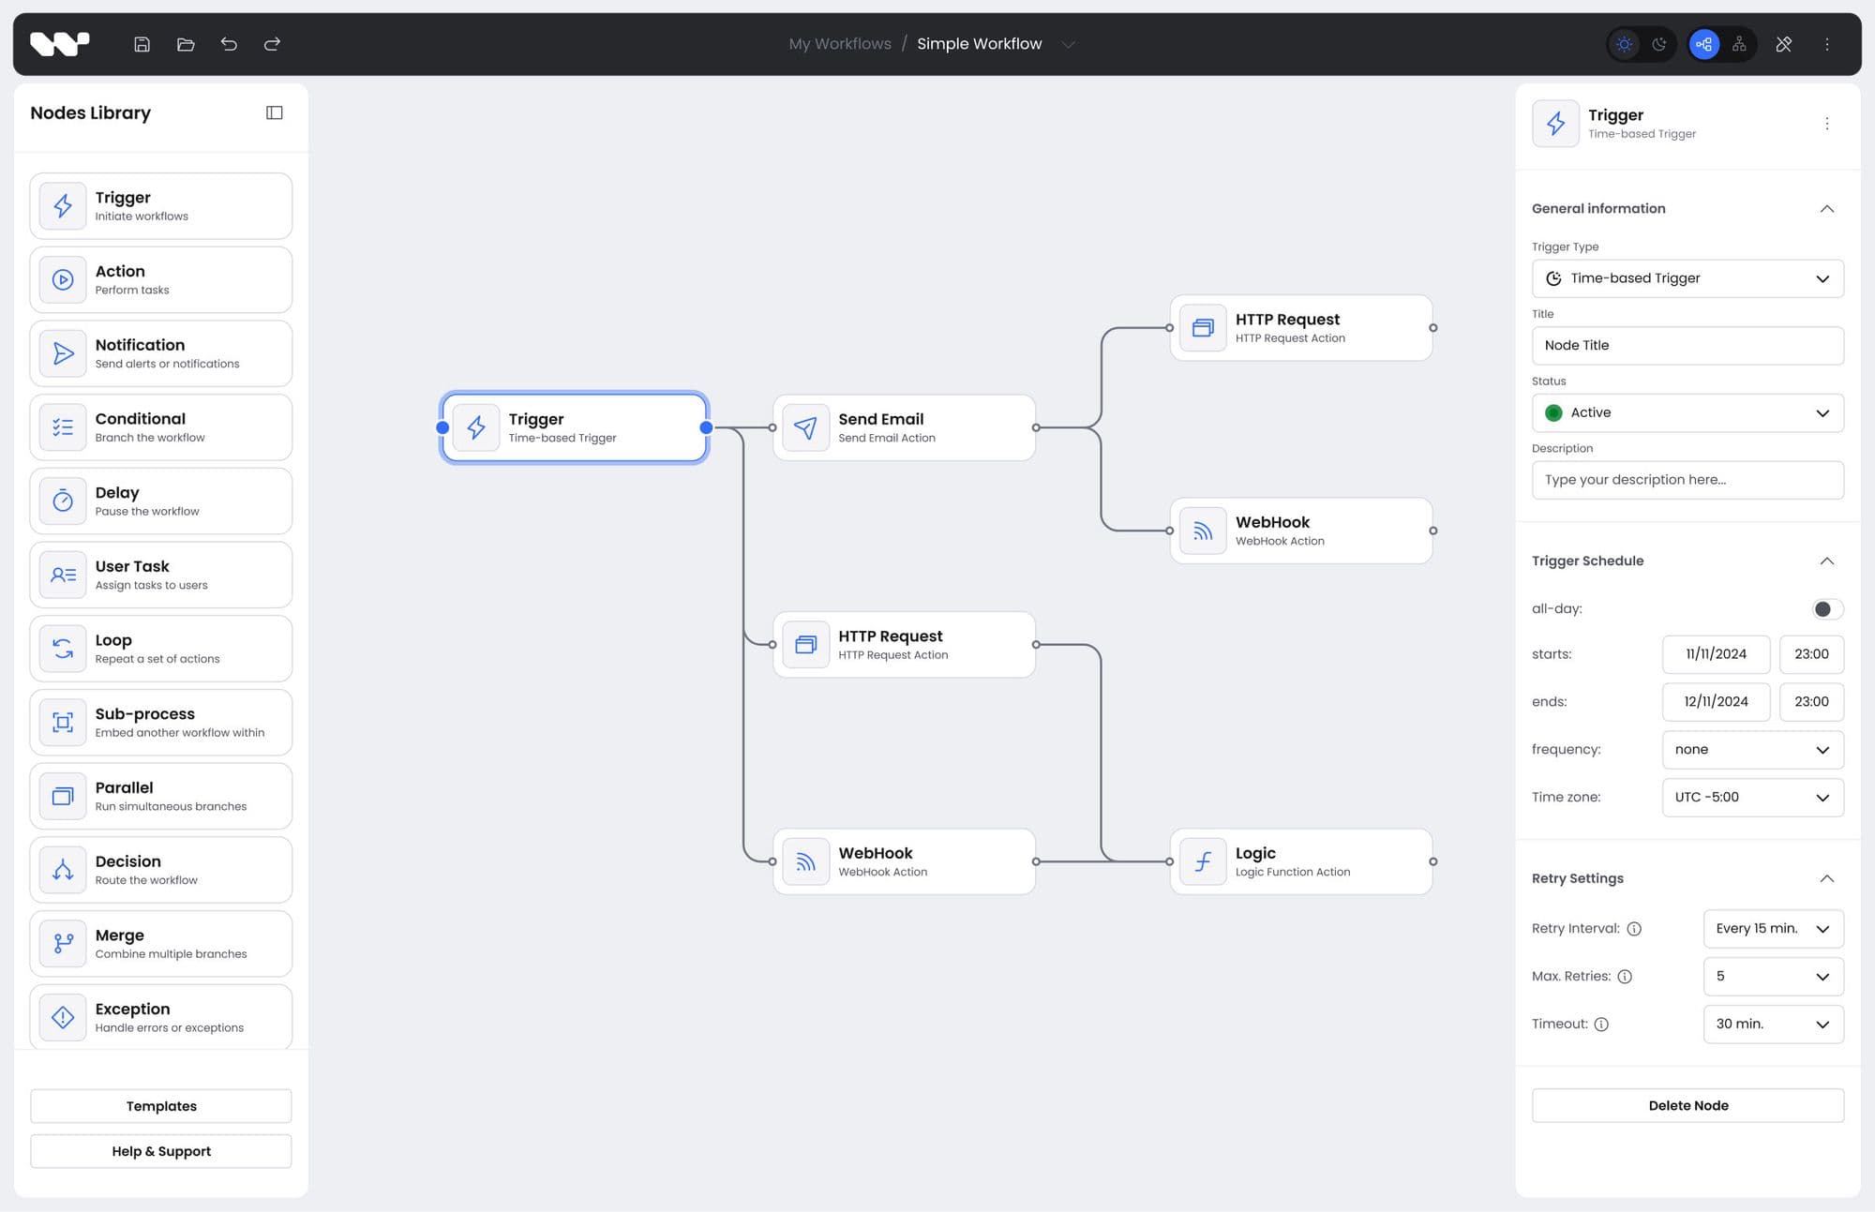1875x1212 pixels.
Task: Expand the frequency dropdown
Action: coord(1752,749)
